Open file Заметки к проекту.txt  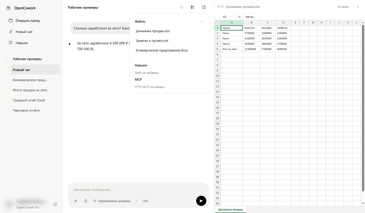click(x=152, y=41)
